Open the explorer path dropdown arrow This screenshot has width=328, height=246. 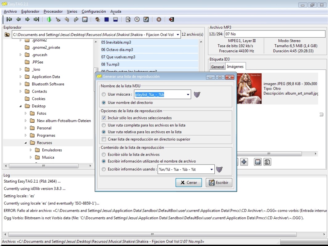[178, 35]
